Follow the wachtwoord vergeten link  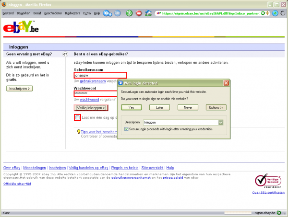[x=89, y=100]
